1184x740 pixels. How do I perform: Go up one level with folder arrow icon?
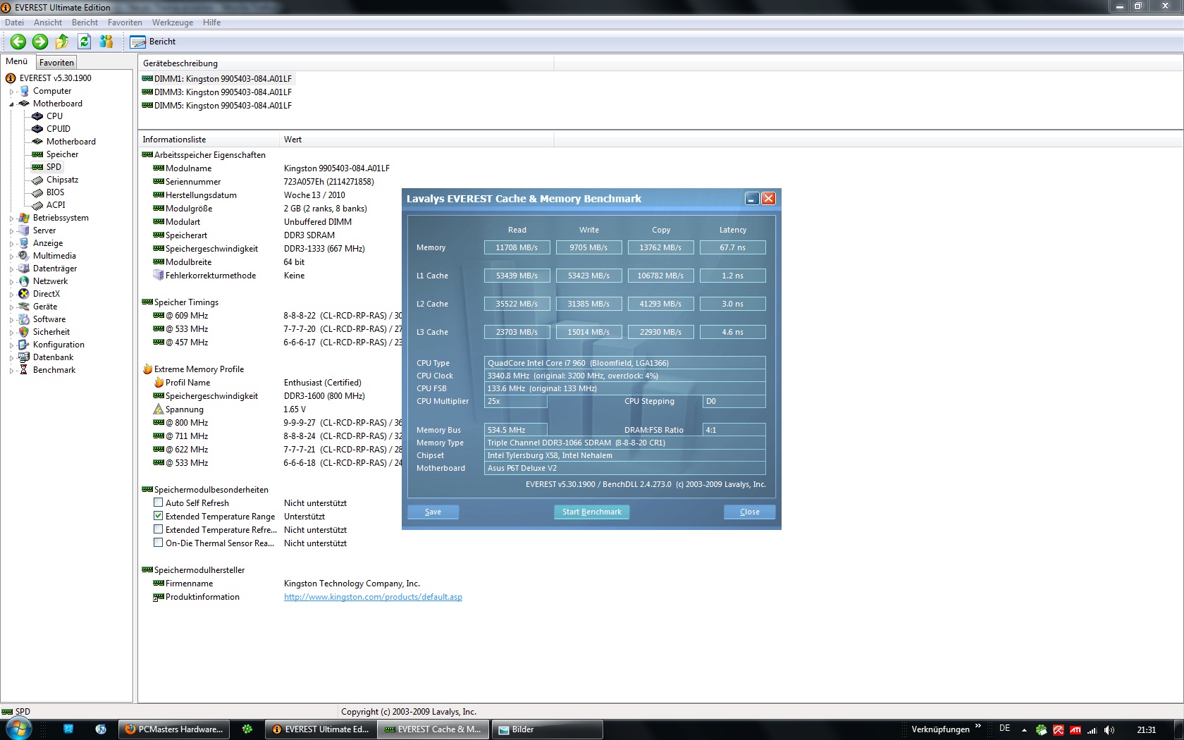coord(62,42)
